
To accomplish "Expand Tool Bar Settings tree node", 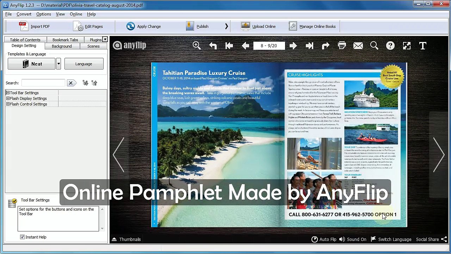I will (8, 93).
